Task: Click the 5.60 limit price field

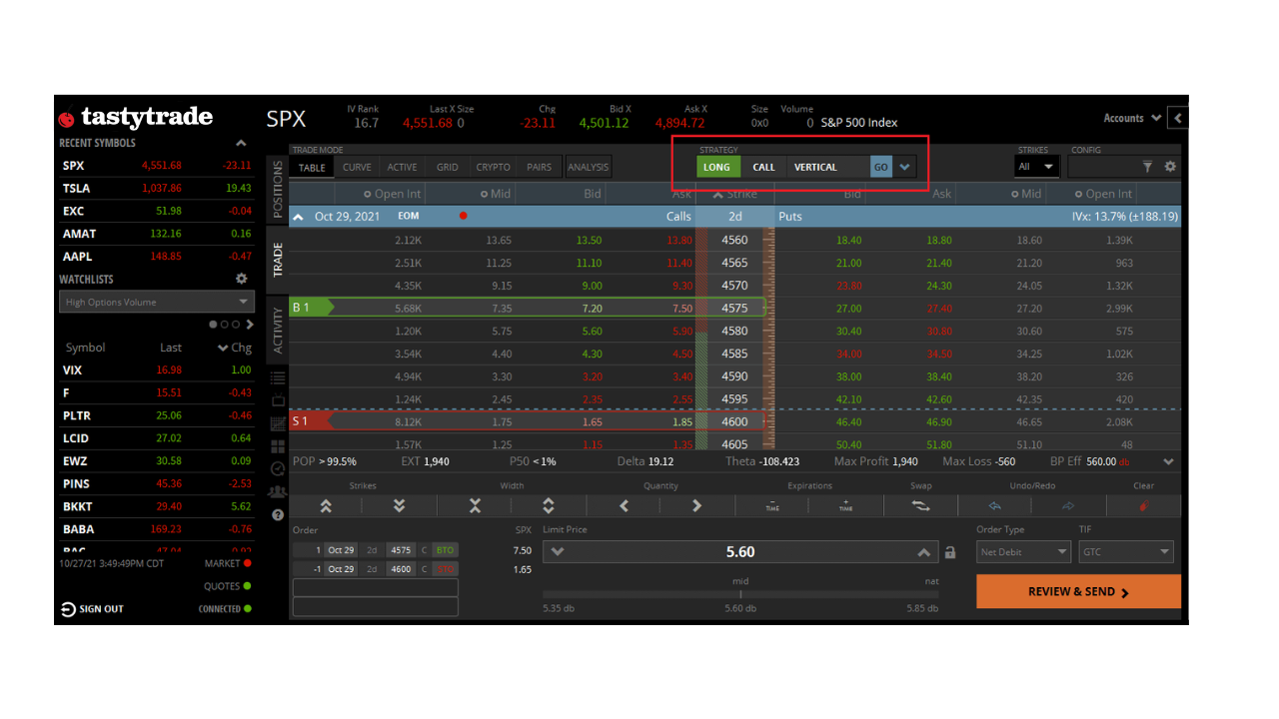Action: (x=740, y=552)
